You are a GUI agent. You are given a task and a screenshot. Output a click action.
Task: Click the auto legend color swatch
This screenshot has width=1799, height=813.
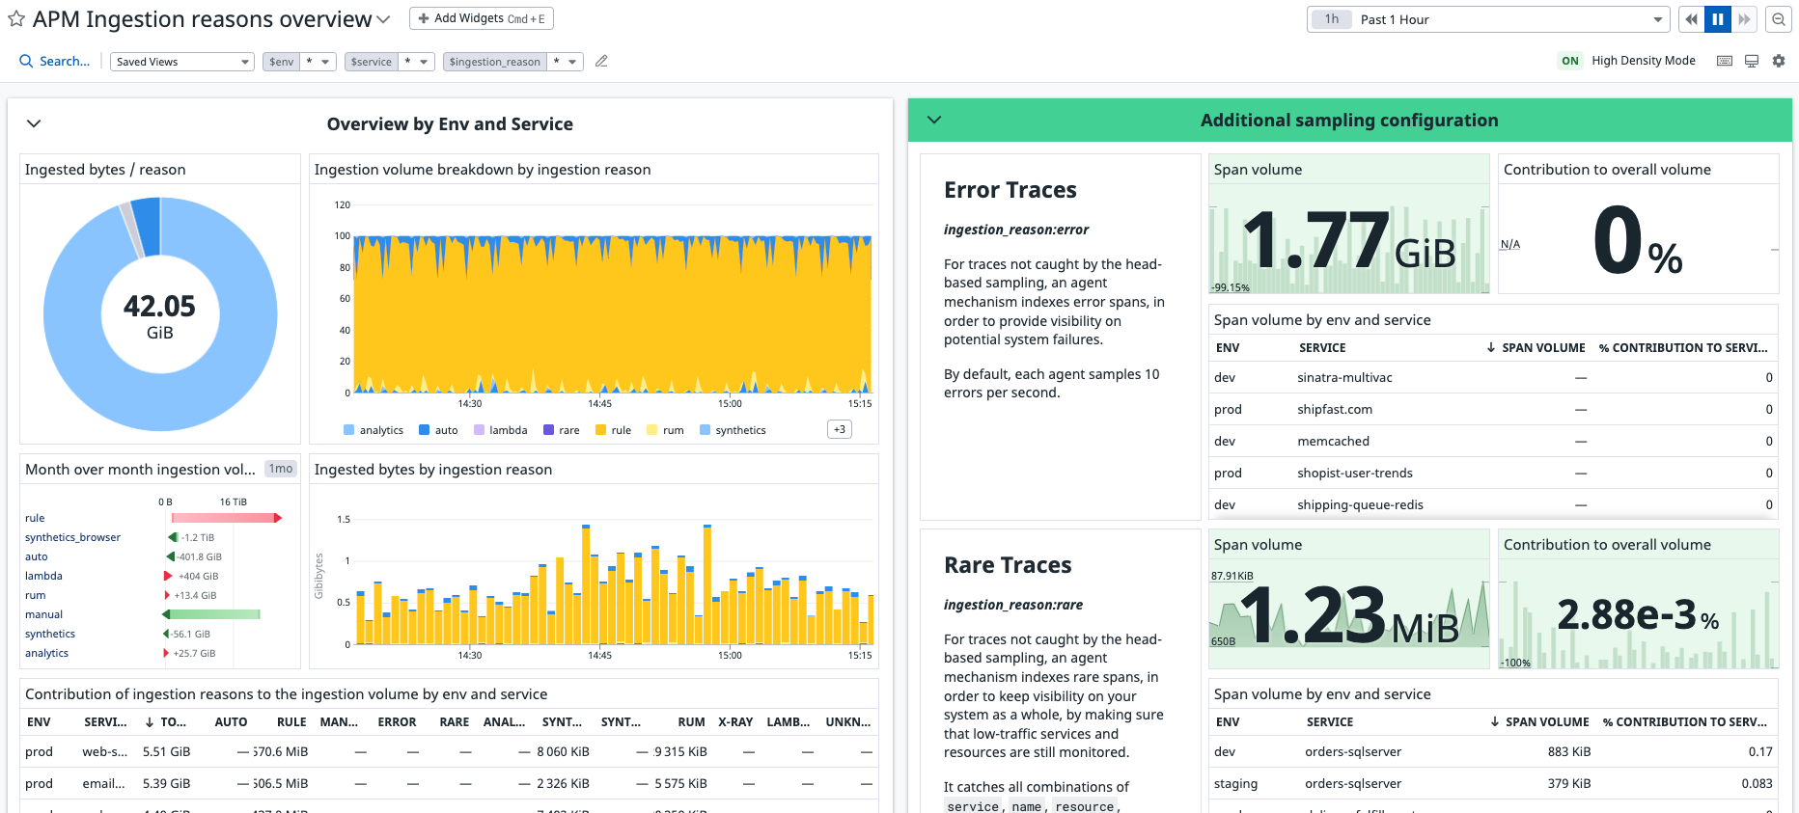[x=424, y=430]
